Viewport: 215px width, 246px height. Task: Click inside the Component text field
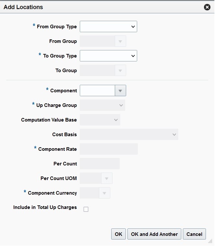pyautogui.click(x=97, y=91)
